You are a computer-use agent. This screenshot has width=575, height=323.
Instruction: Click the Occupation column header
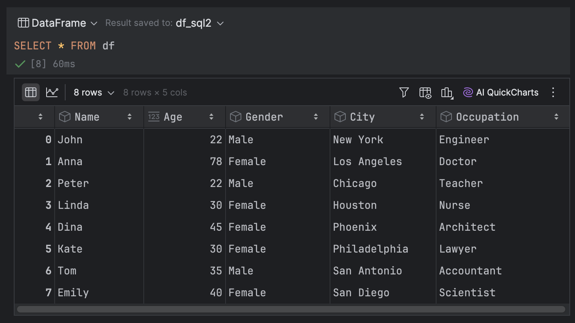point(503,117)
